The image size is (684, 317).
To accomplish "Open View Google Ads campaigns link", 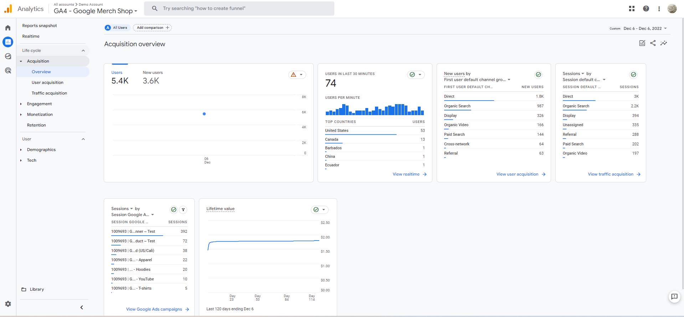I will [x=158, y=309].
